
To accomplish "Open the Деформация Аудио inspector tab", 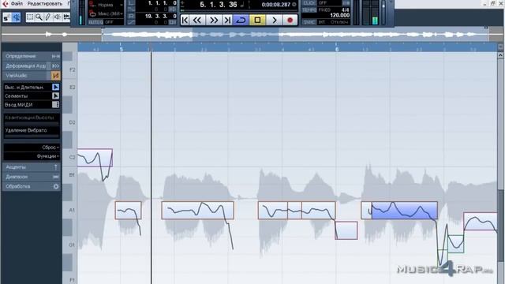I will click(32, 65).
